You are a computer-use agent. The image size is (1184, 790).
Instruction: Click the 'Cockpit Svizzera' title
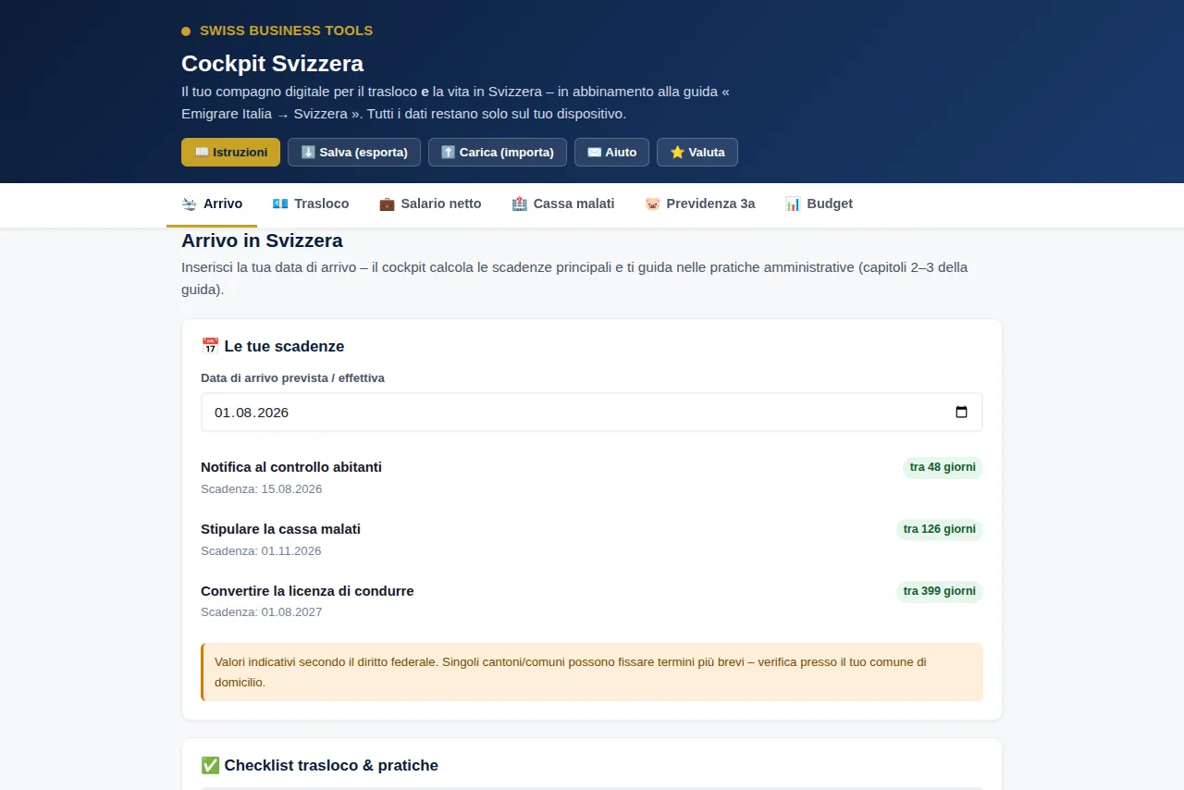[272, 63]
